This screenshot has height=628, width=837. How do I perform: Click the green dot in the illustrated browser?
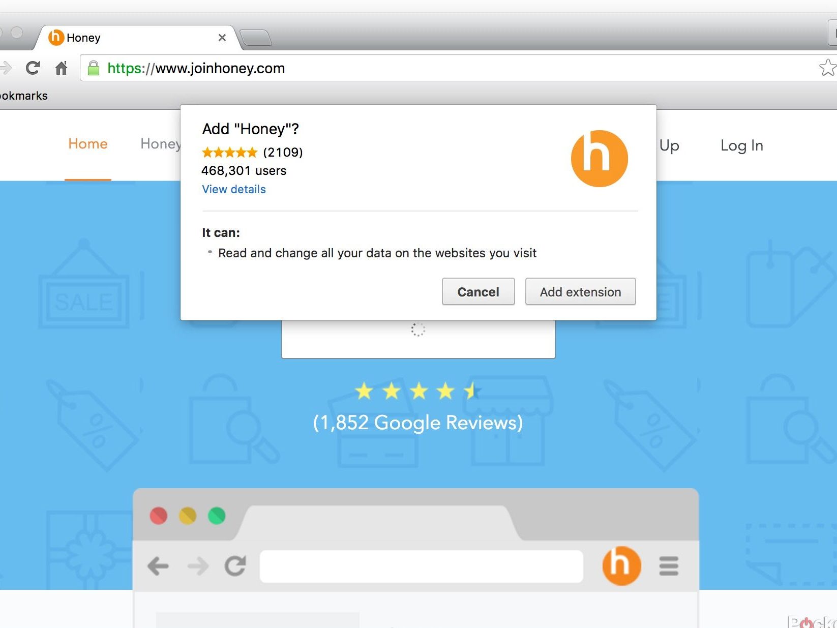click(217, 516)
